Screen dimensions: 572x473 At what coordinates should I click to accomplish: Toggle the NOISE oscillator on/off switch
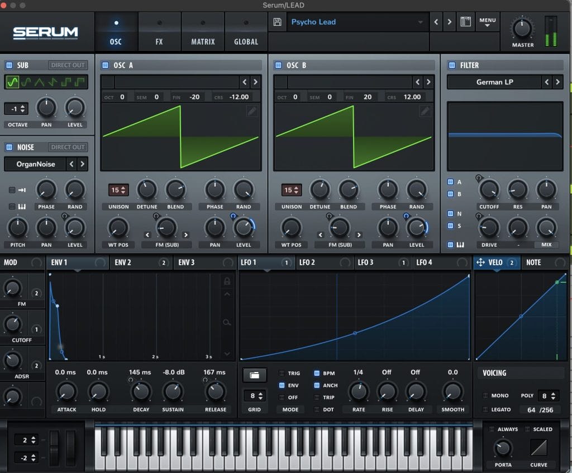point(9,147)
